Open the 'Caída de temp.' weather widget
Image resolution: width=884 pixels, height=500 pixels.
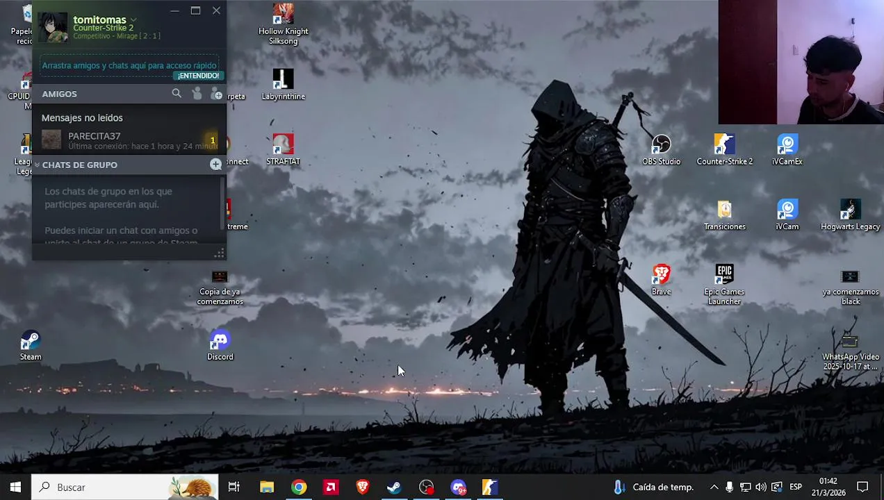[x=653, y=487]
